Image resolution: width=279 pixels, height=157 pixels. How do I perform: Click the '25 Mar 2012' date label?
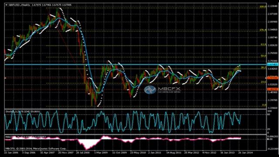[191, 153]
